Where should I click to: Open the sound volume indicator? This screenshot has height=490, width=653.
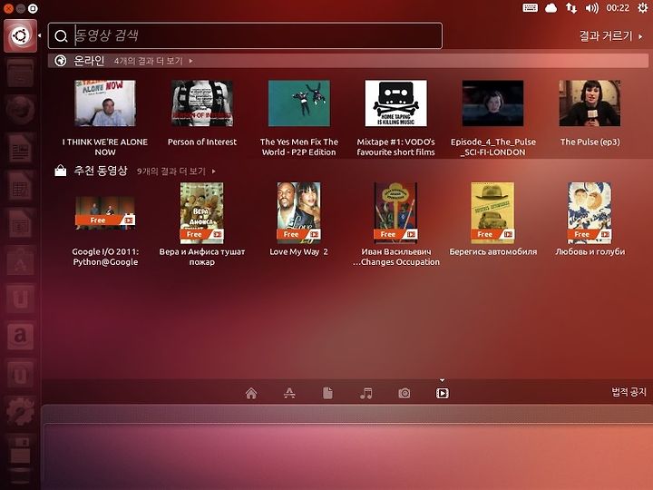[x=591, y=8]
